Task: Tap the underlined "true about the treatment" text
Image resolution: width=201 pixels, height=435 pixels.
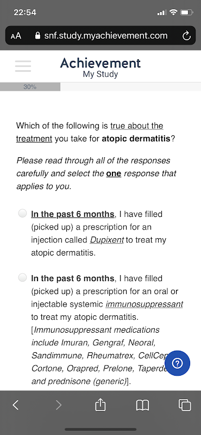Action: coord(90,132)
